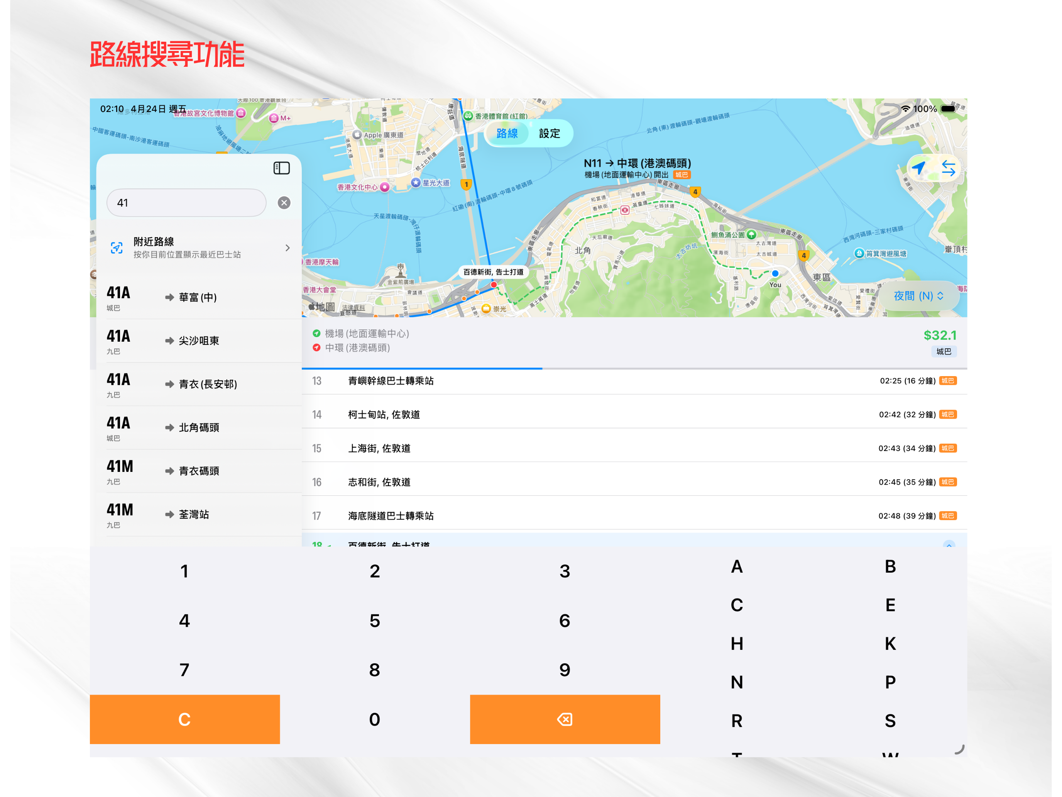
Task: Select stop 16 志和街, 佐敦道
Action: (x=634, y=482)
